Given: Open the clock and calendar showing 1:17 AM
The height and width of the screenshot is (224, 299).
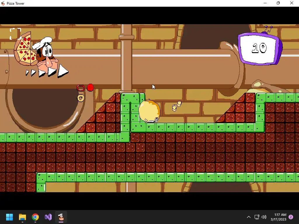Looking at the screenshot, I should [x=278, y=217].
